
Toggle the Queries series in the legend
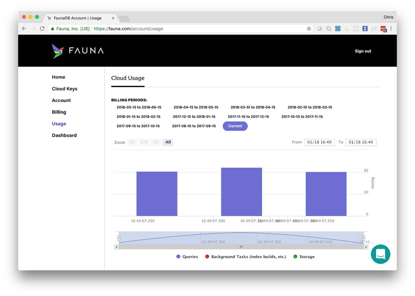tap(187, 257)
